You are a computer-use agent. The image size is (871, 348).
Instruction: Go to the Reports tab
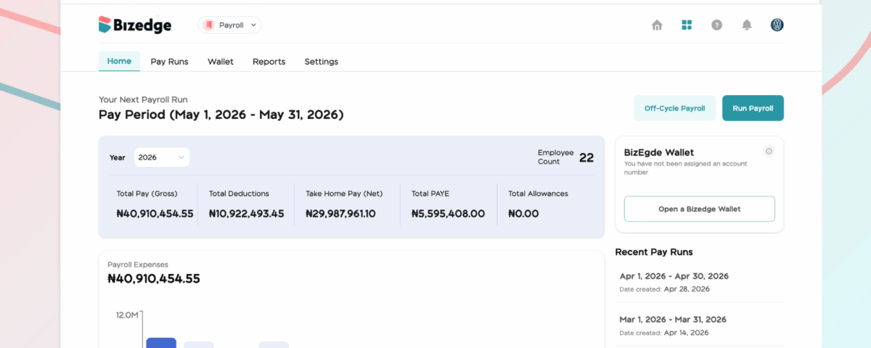(269, 62)
